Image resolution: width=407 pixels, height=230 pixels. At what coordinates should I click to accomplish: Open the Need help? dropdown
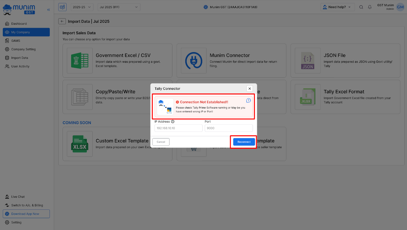[x=337, y=7]
